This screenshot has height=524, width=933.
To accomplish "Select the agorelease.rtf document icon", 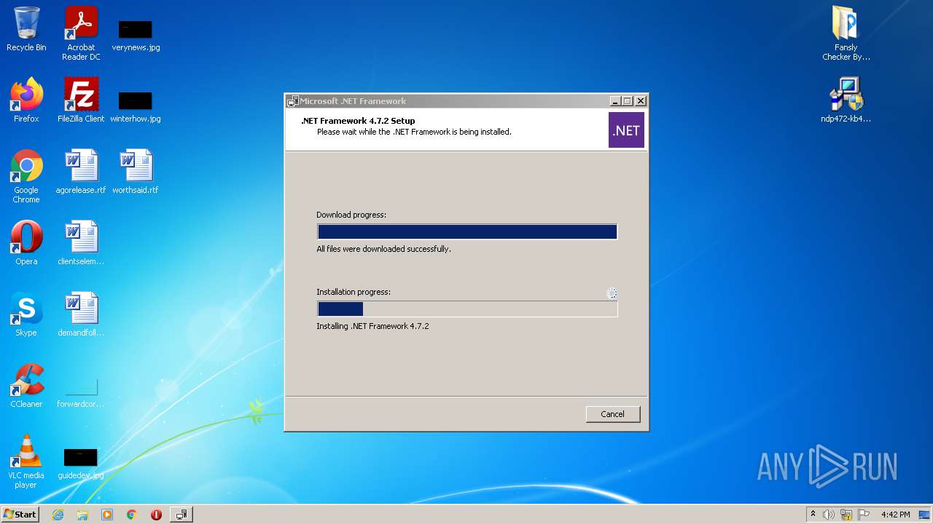I will [x=81, y=172].
